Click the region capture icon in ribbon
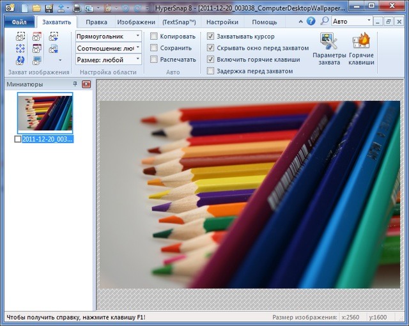The image size is (409, 326). tap(20, 36)
